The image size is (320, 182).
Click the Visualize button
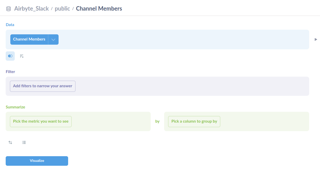tap(37, 161)
